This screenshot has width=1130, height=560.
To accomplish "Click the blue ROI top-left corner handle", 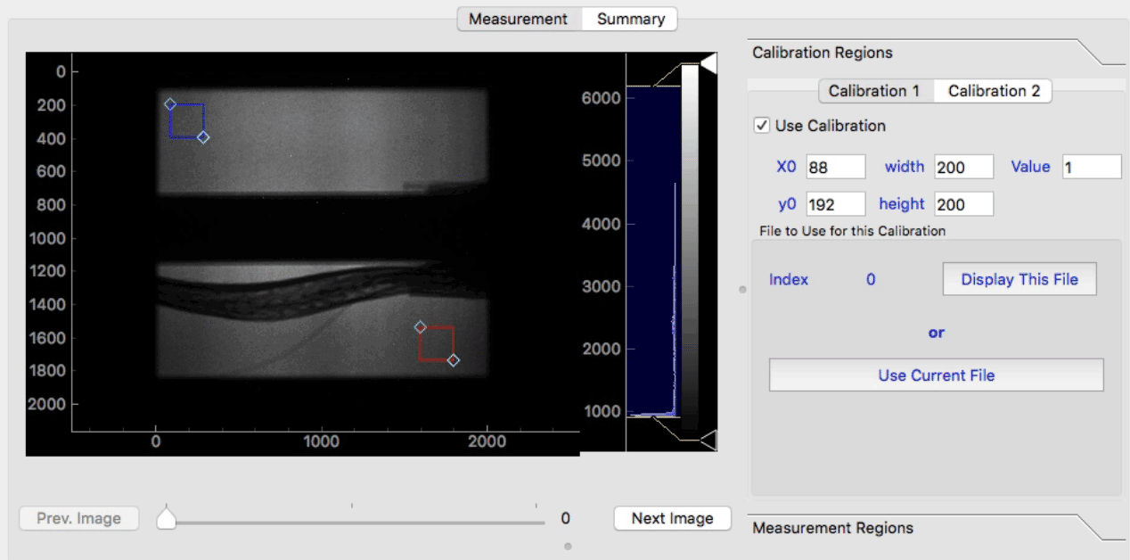I will tap(170, 104).
